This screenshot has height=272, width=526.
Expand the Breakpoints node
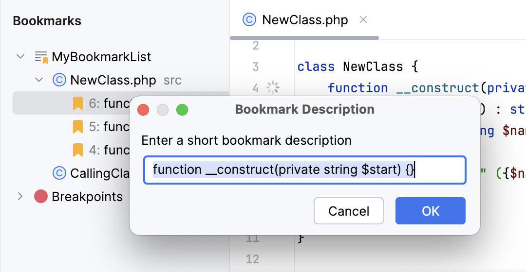[x=20, y=197]
